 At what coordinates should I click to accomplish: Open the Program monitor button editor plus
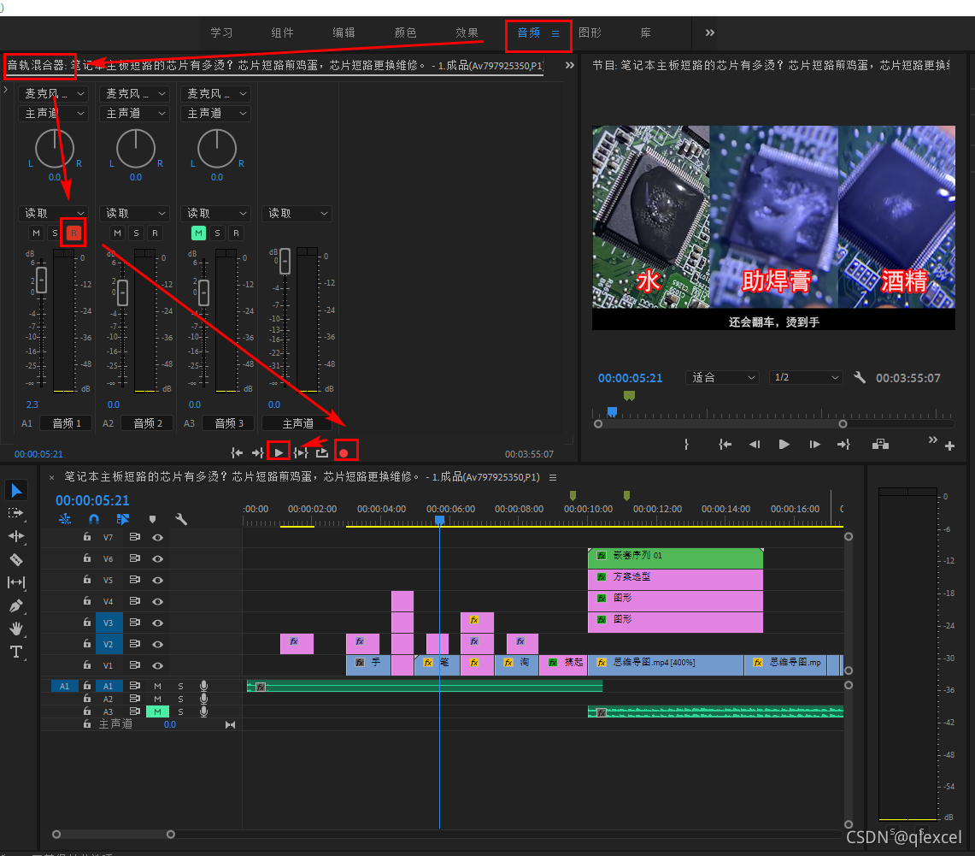[x=949, y=446]
